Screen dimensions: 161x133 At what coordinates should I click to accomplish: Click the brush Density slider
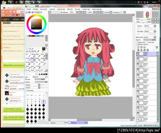[41, 82]
